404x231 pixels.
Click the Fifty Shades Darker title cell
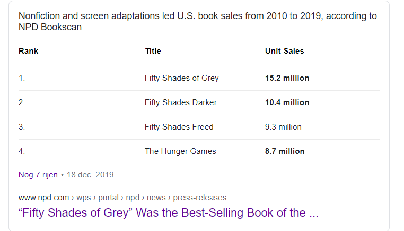pyautogui.click(x=180, y=102)
